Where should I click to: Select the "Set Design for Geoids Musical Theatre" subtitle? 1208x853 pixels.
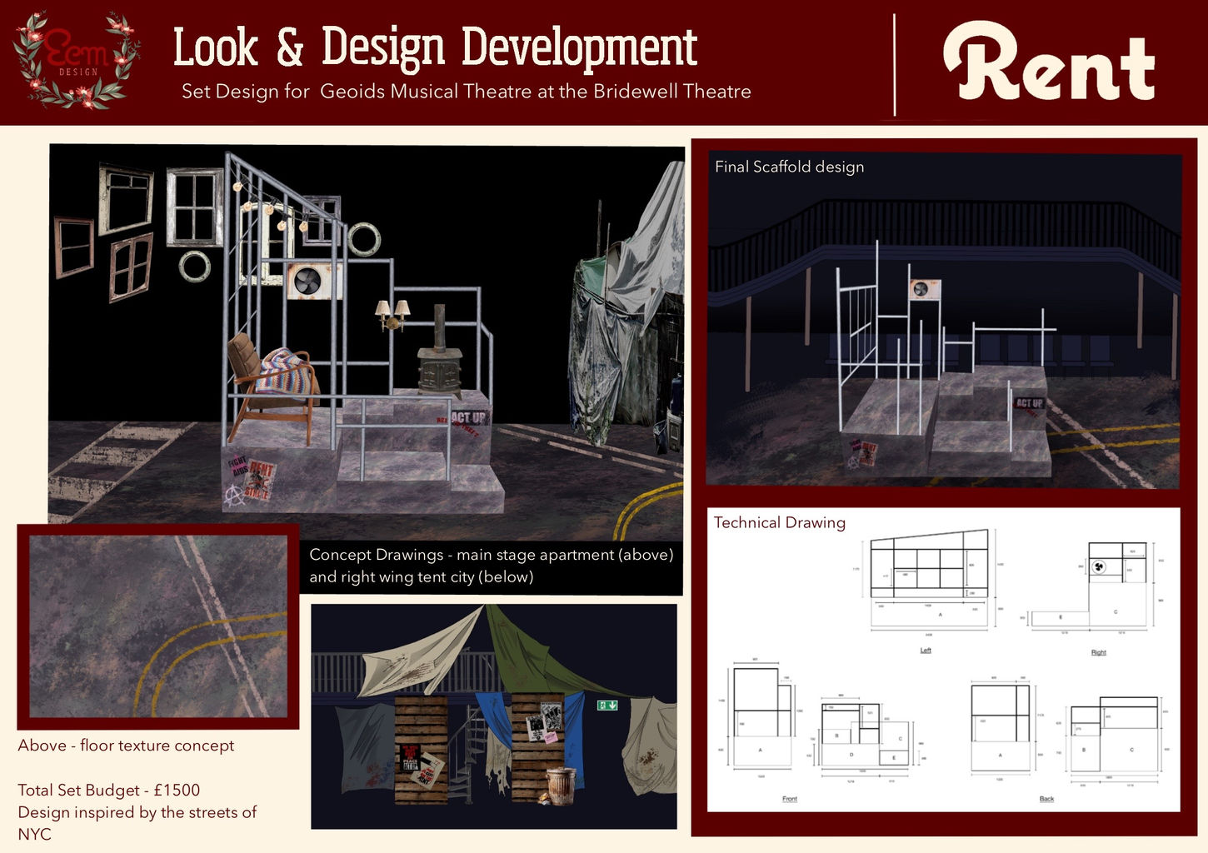coord(467,92)
